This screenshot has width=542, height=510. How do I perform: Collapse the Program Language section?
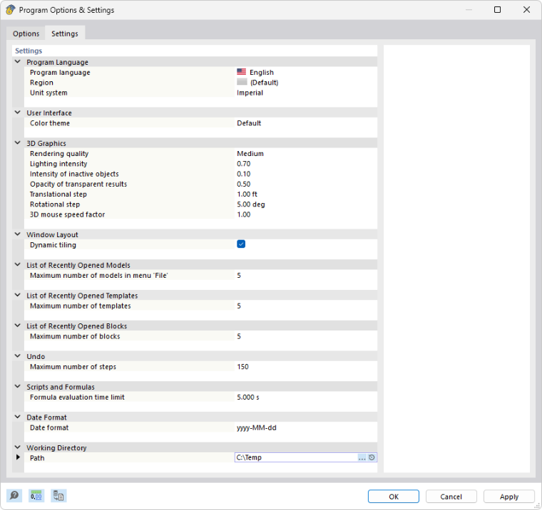click(18, 62)
